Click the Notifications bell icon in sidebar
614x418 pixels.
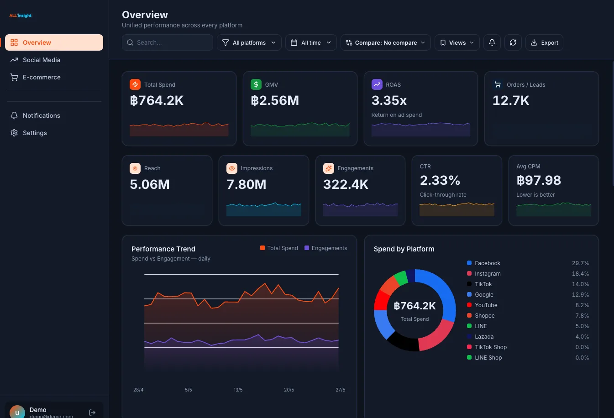[x=14, y=115]
